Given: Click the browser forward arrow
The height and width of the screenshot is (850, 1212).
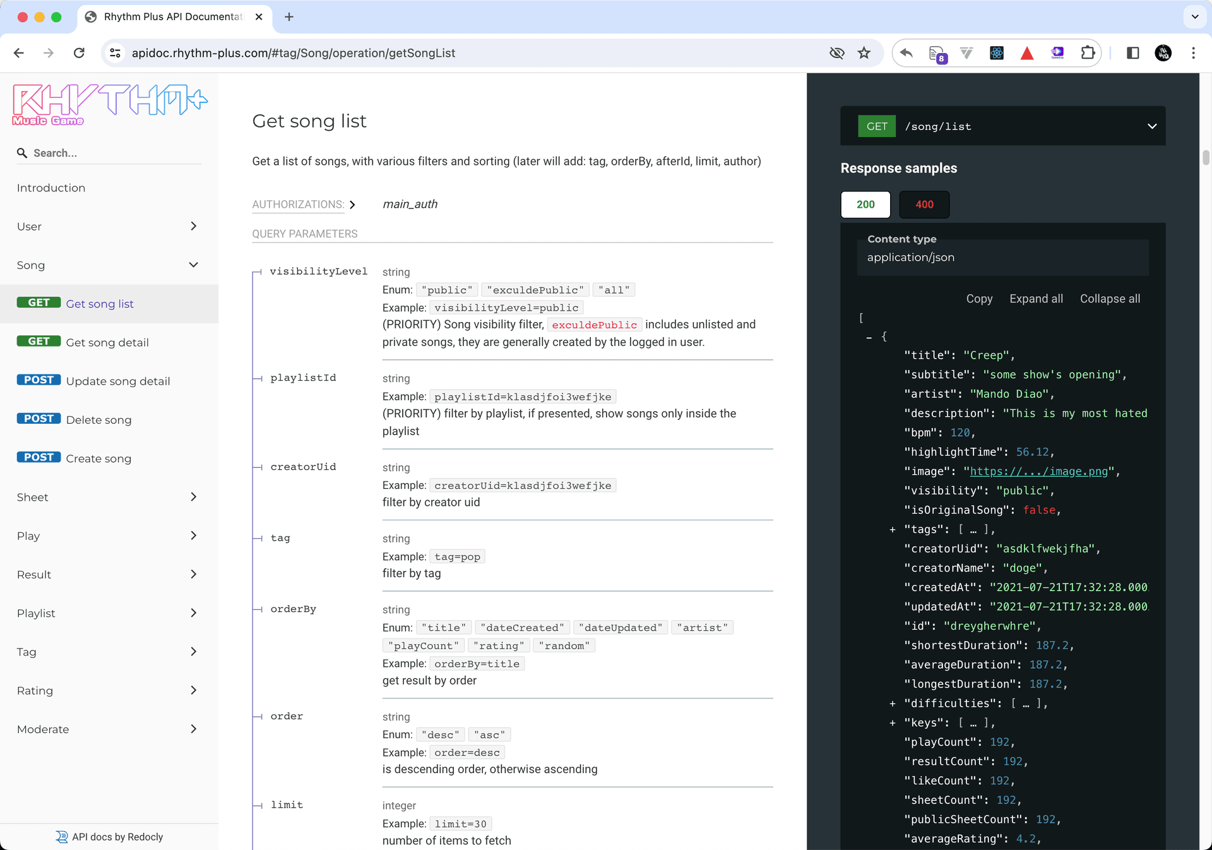Looking at the screenshot, I should coord(49,53).
